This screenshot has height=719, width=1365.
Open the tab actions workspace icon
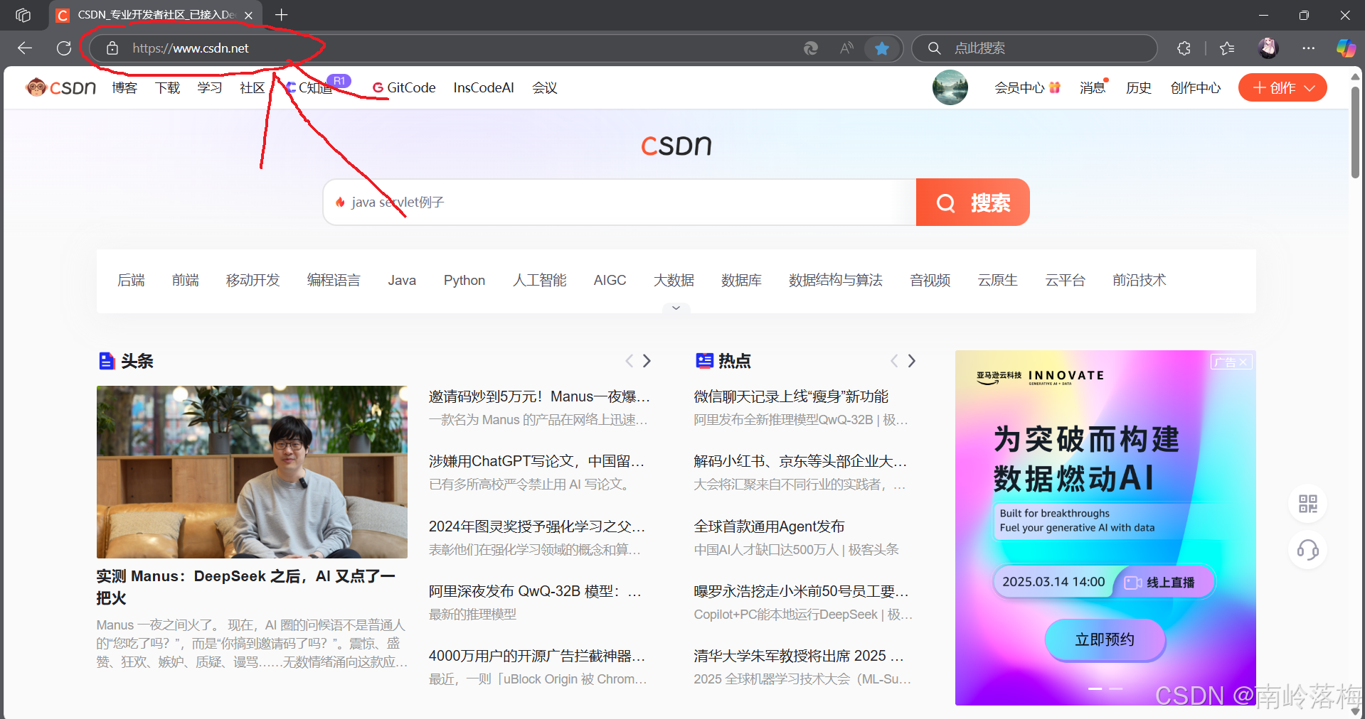tap(23, 15)
